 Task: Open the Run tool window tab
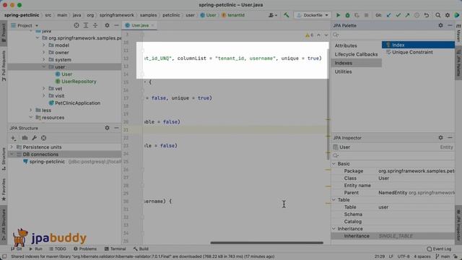coord(36,248)
